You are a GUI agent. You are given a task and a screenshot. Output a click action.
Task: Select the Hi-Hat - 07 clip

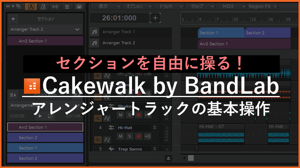[221, 133]
